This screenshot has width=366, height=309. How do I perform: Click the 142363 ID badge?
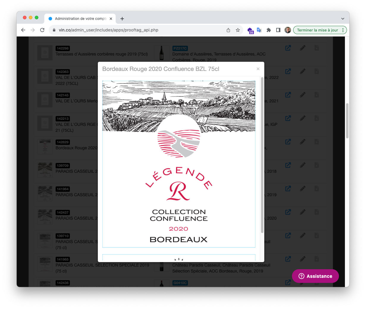coord(63,72)
